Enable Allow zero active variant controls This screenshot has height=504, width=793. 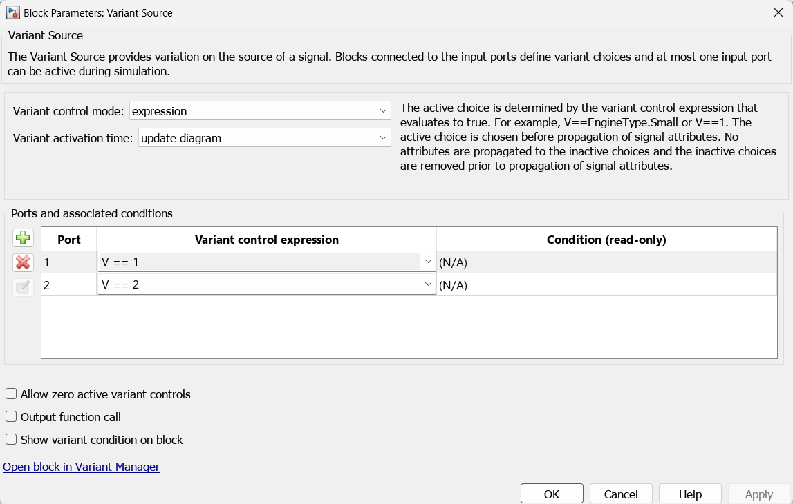tap(10, 394)
